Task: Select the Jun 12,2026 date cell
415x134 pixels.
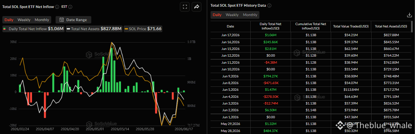Action: [230, 55]
